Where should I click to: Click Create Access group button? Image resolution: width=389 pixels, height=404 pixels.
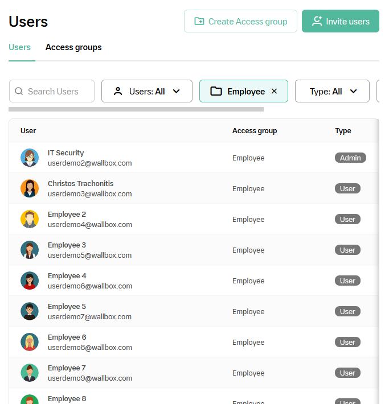pyautogui.click(x=240, y=22)
